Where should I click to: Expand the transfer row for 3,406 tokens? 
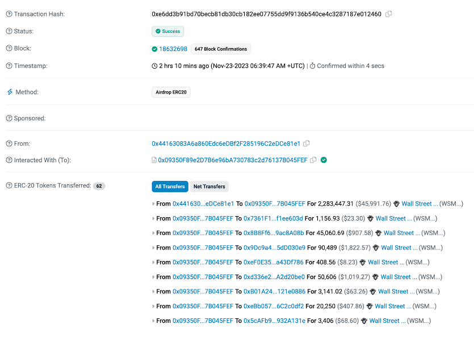click(153, 321)
